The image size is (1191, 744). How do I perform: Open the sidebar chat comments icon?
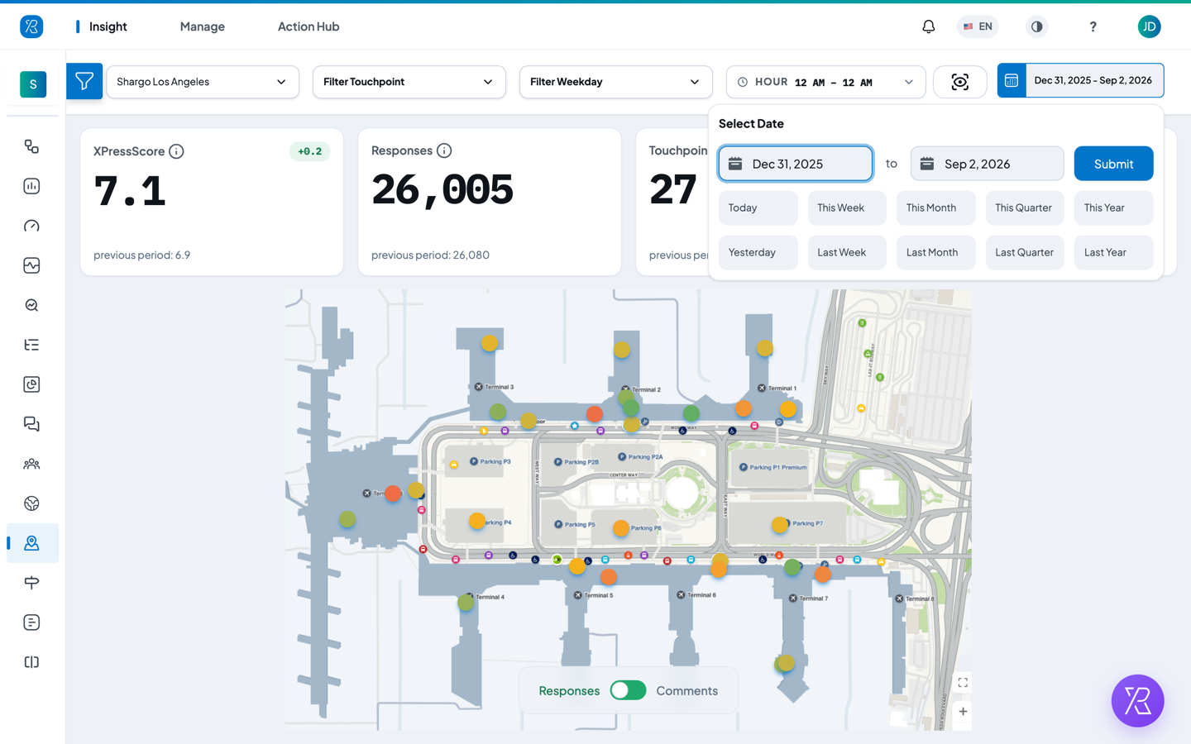31,424
